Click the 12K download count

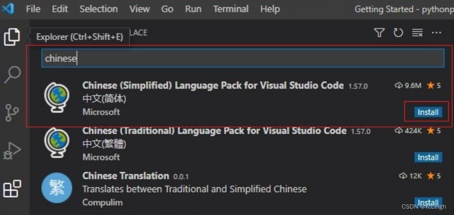pos(410,176)
